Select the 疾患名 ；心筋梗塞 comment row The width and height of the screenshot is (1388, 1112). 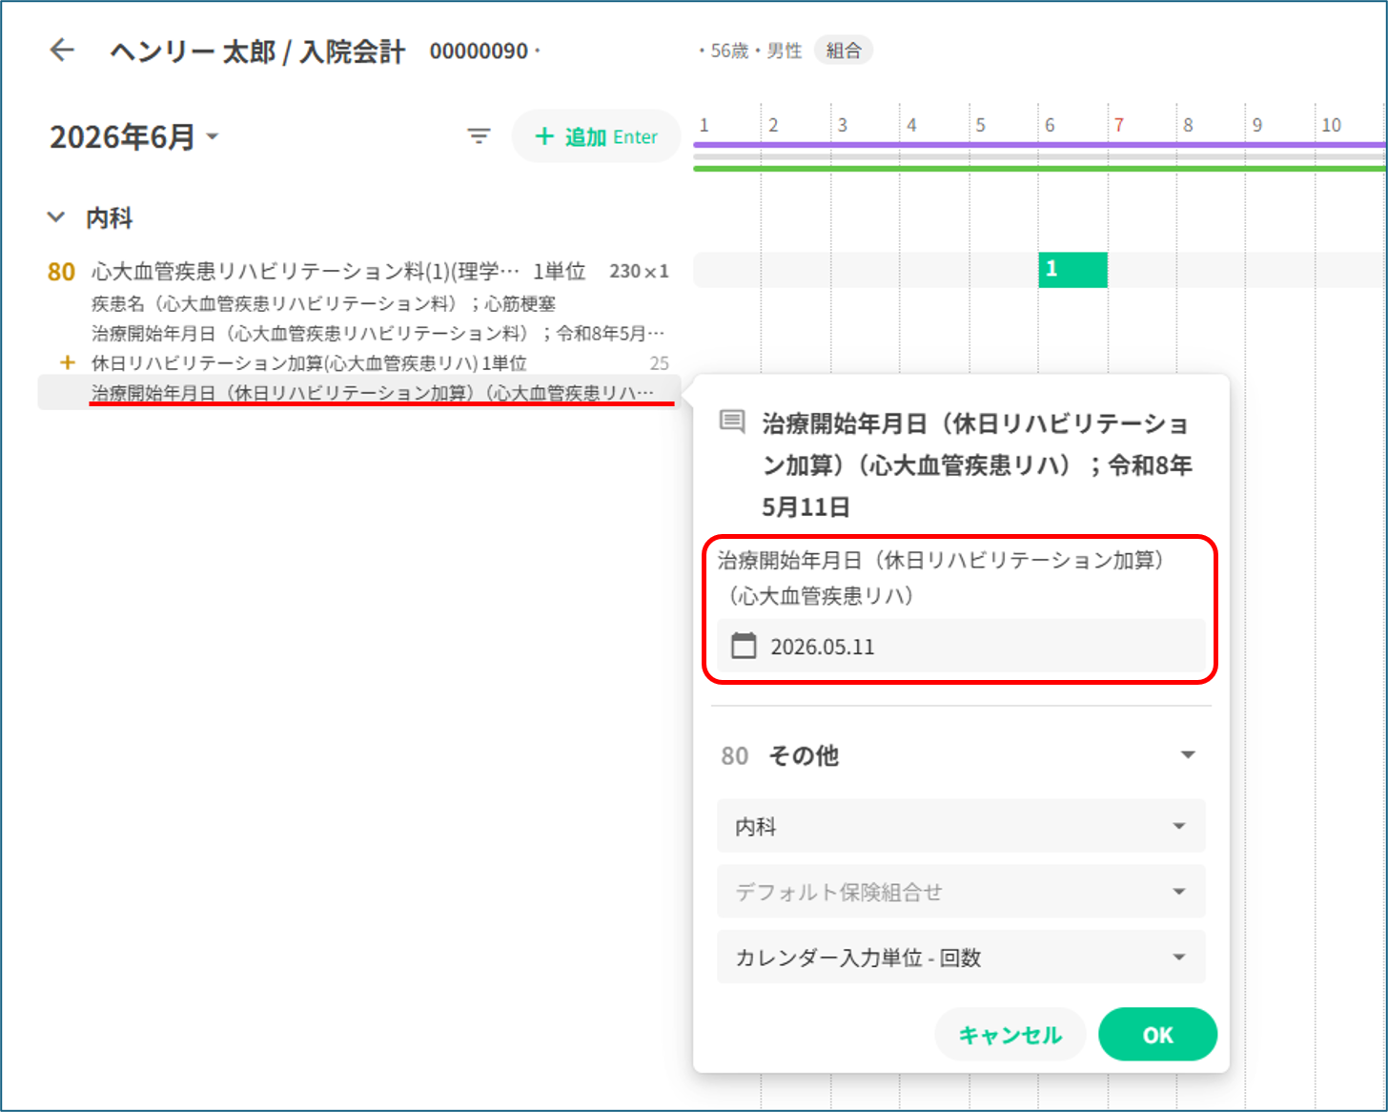[x=324, y=303]
